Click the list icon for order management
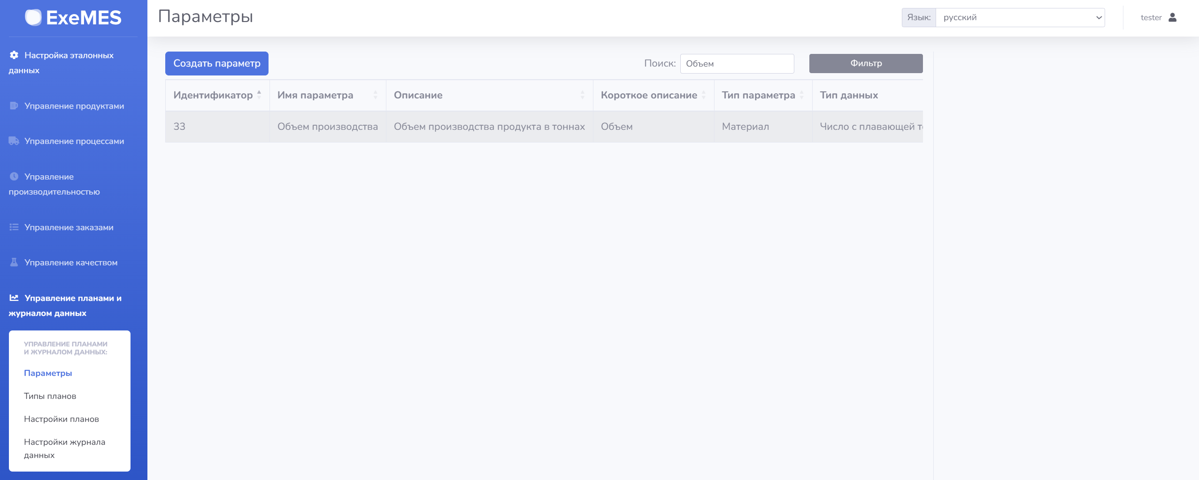 (14, 227)
